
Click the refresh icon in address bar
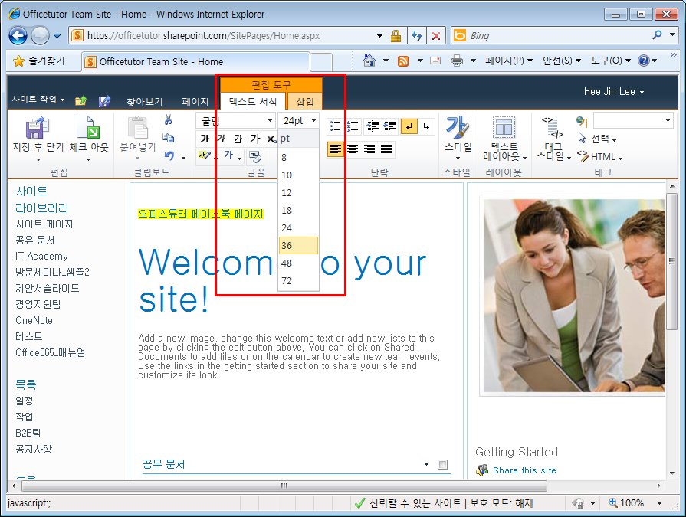point(417,36)
